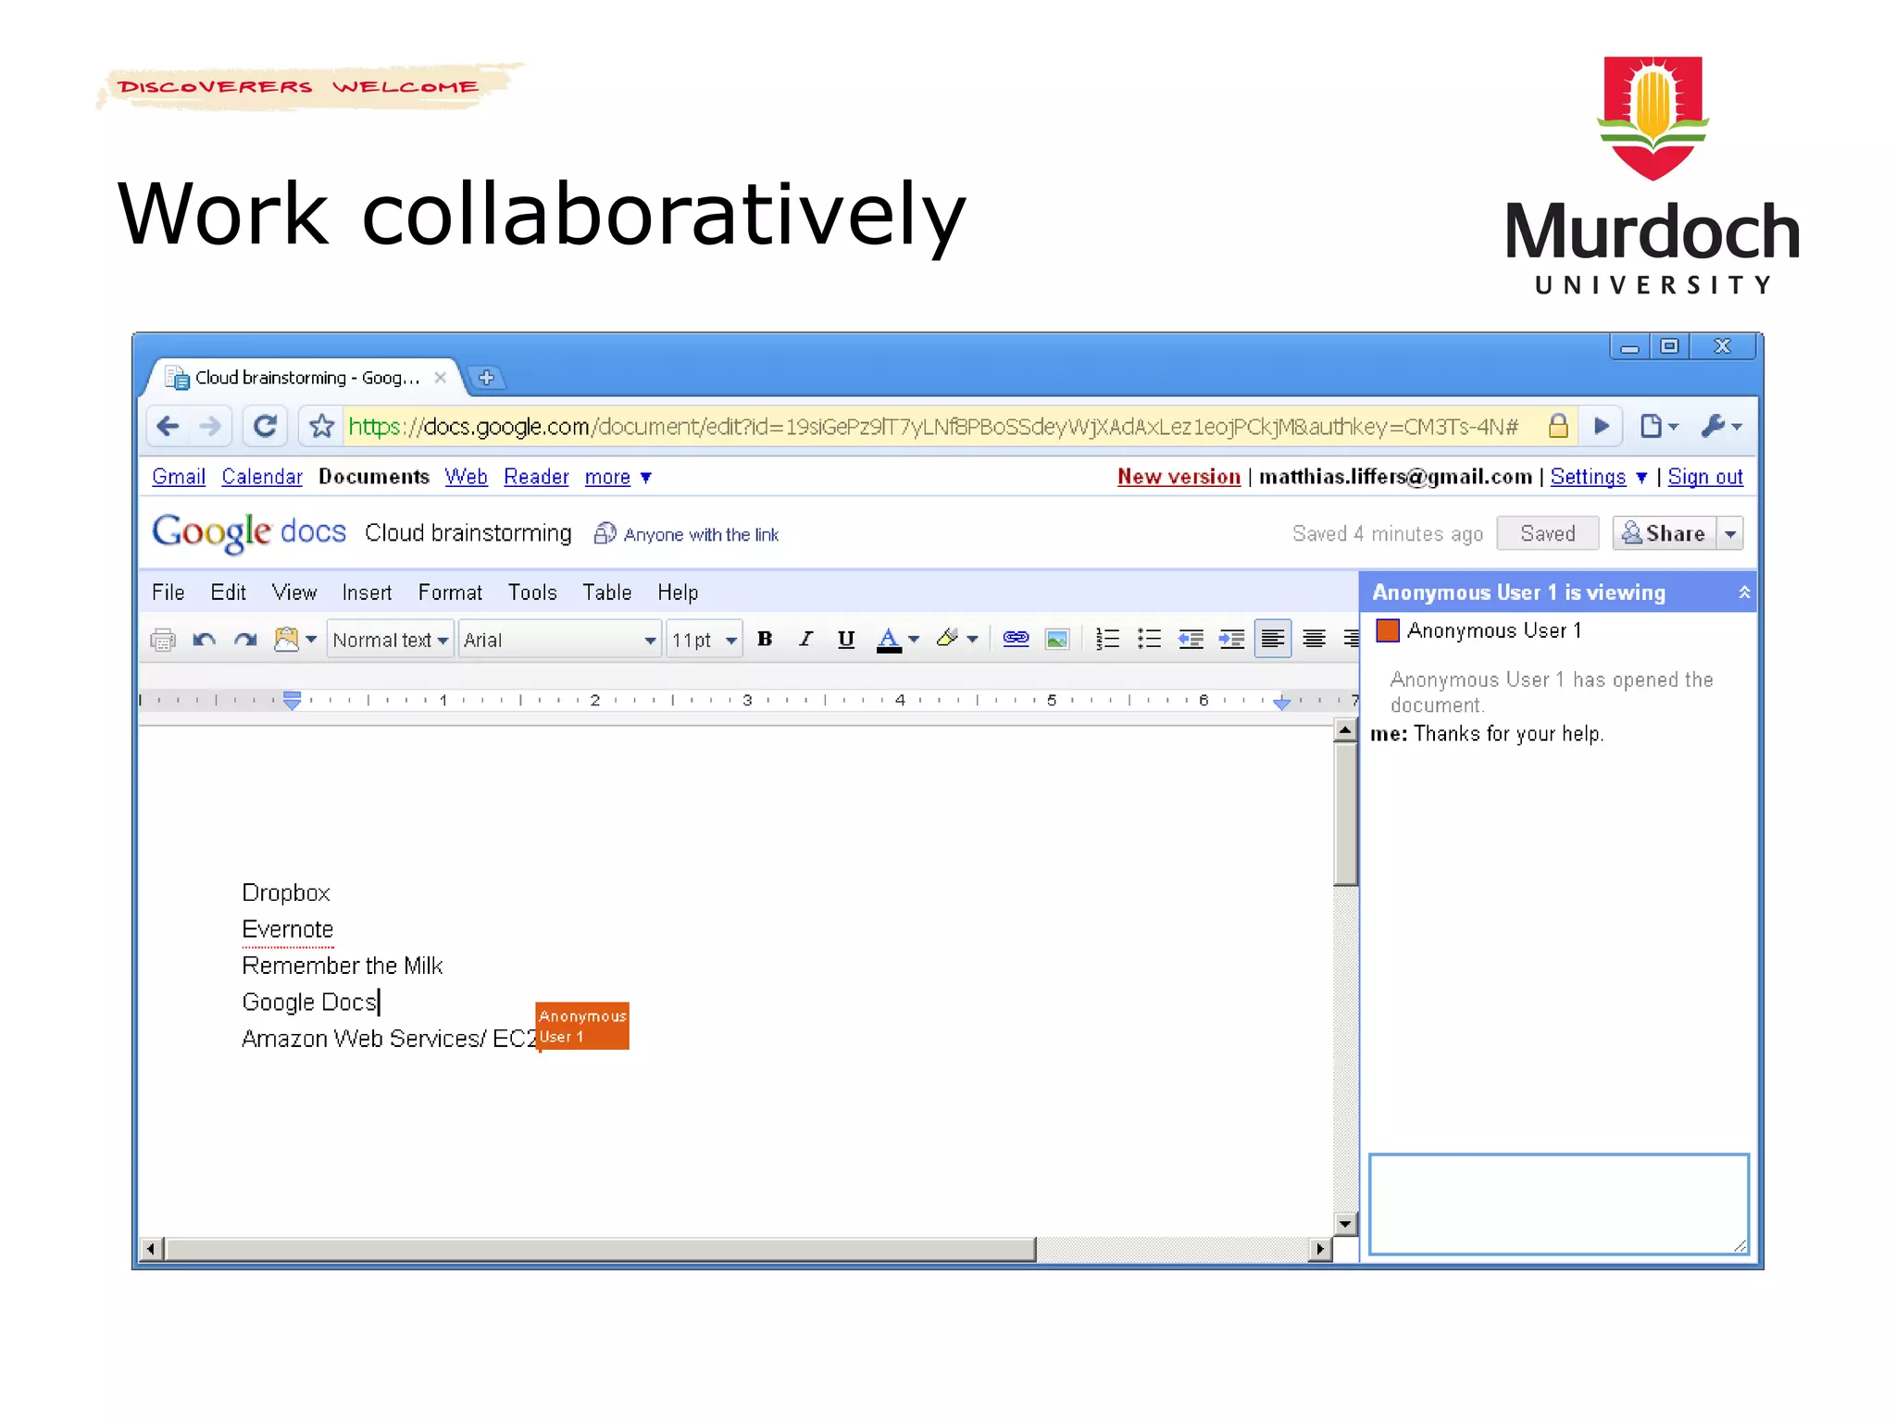This screenshot has width=1896, height=1422.
Task: Click the browser forward arrow
Action: [210, 426]
